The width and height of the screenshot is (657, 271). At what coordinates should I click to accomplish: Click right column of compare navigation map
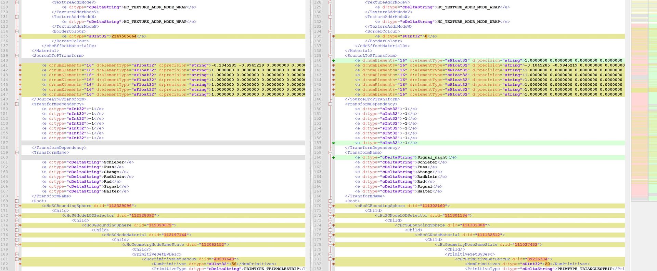point(652,102)
